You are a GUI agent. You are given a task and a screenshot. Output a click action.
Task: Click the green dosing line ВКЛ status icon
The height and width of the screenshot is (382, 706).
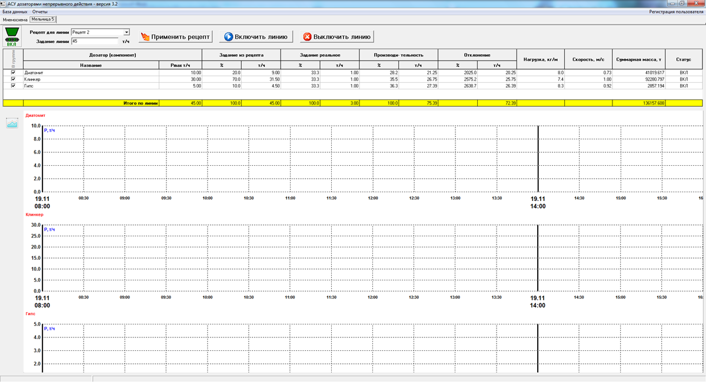click(11, 36)
